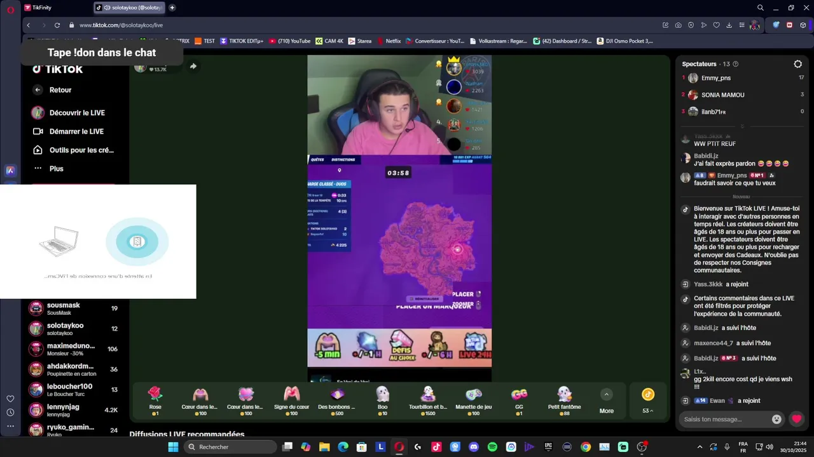Show hidden system tray icons
The width and height of the screenshot is (814, 457).
700,447
